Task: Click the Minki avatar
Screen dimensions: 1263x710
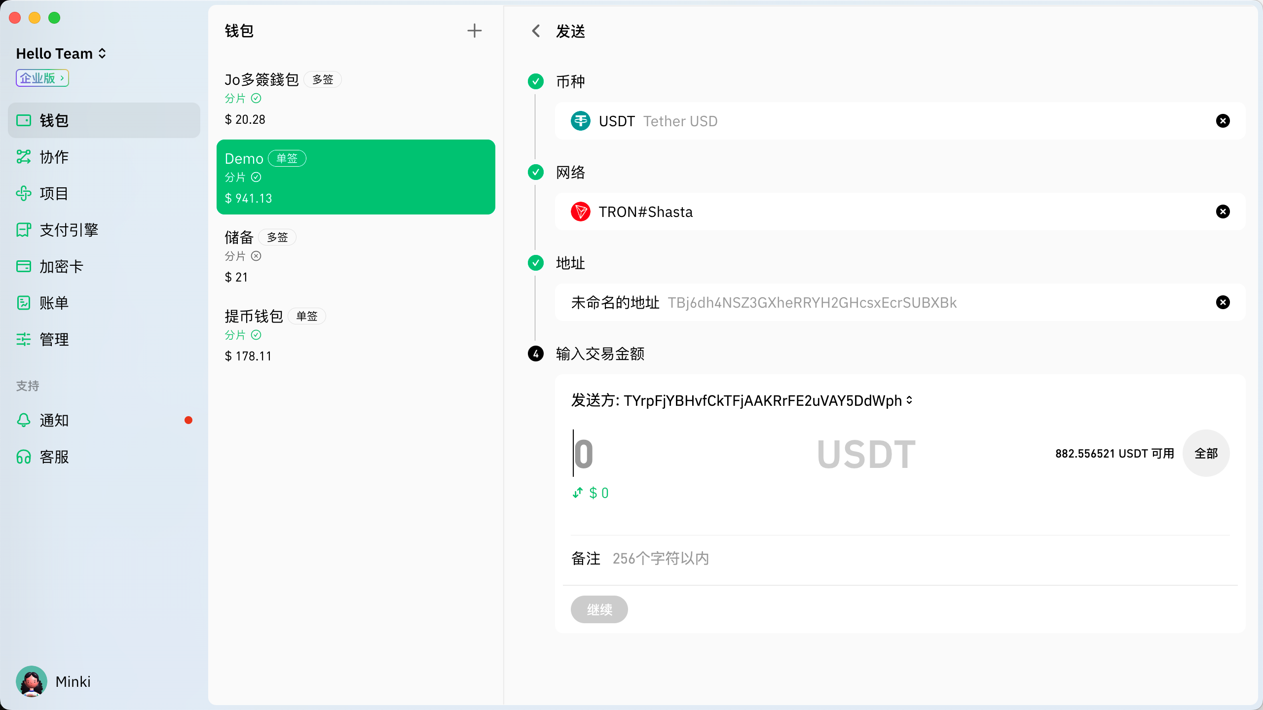Action: coord(32,681)
